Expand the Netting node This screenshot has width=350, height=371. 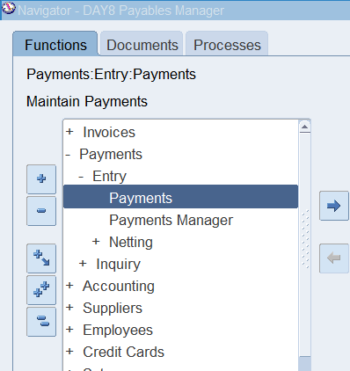coord(96,242)
